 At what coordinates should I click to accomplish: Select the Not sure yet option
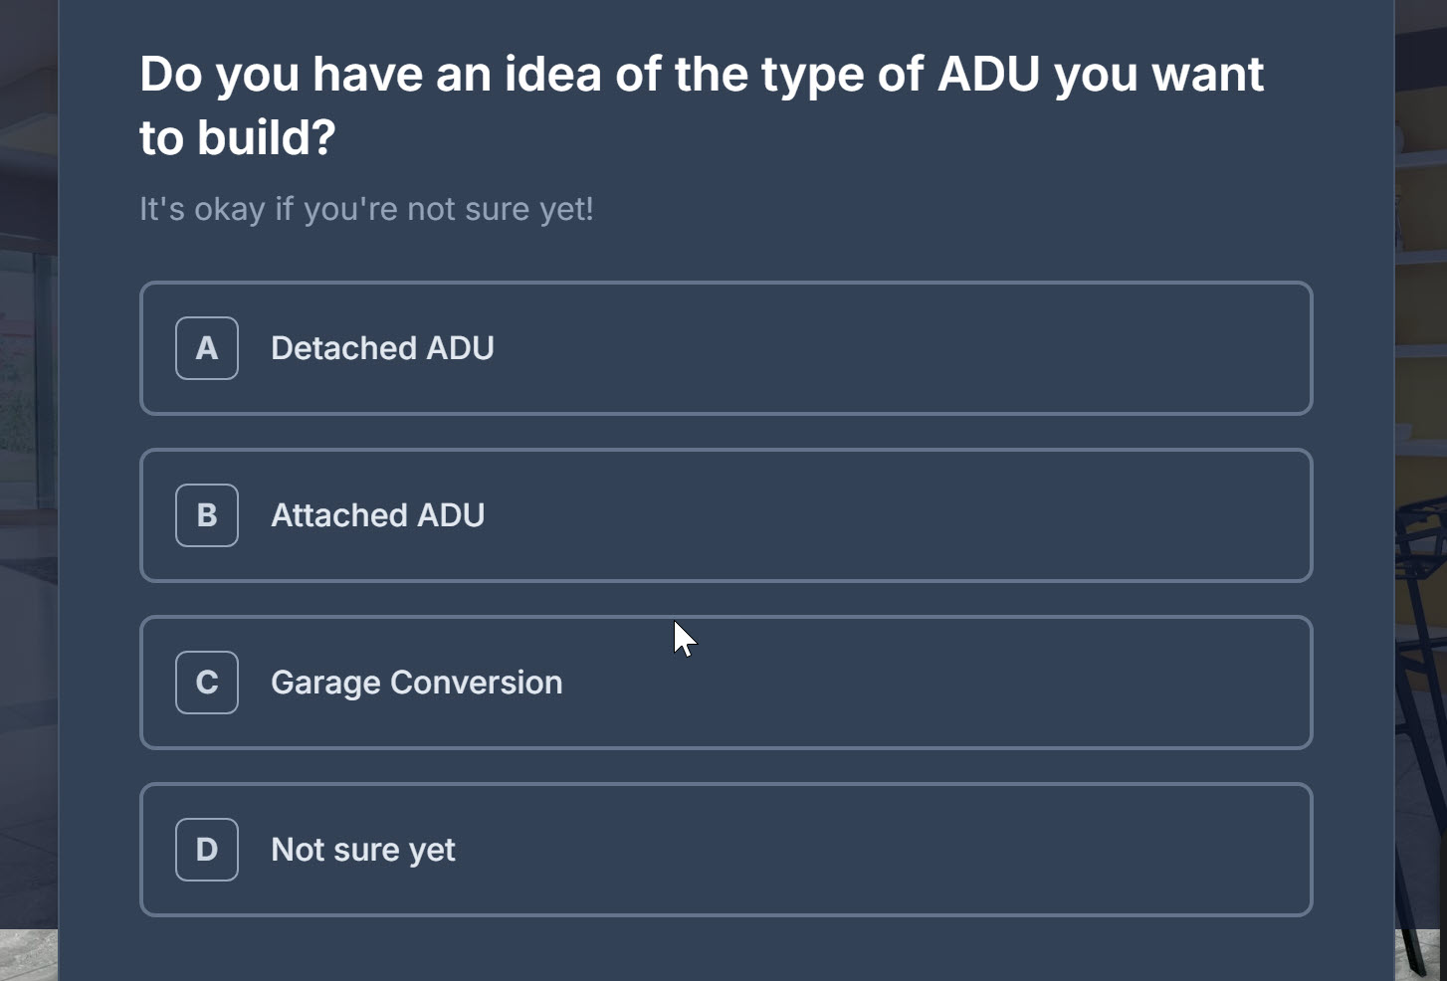pyautogui.click(x=725, y=850)
